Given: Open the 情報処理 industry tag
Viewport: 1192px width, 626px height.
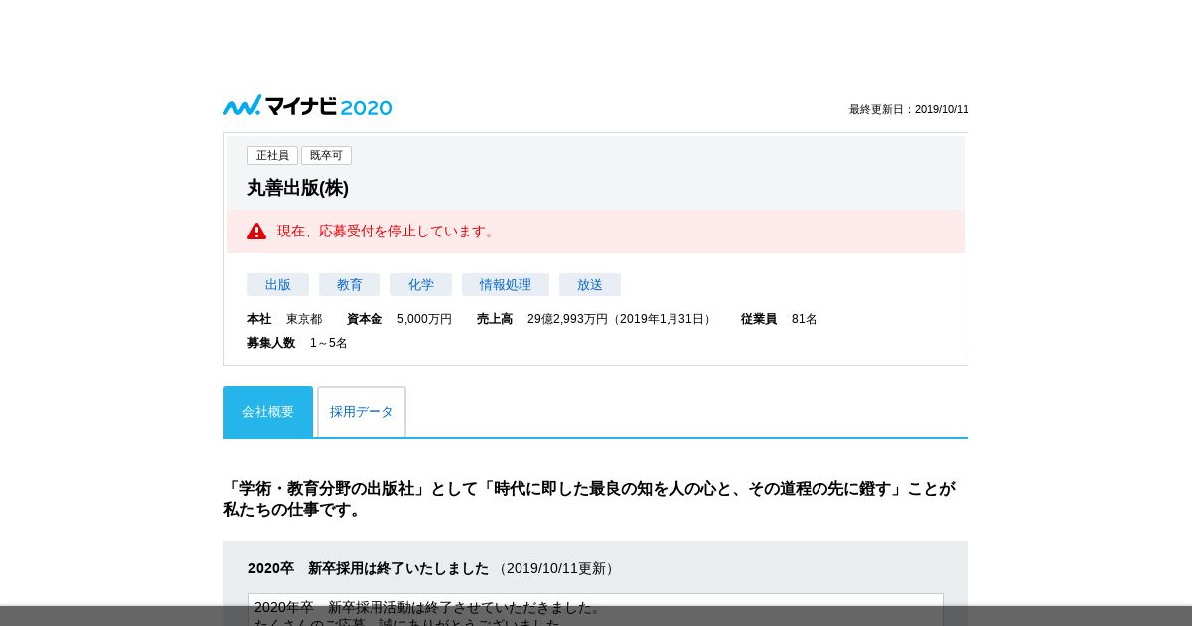Looking at the screenshot, I should tap(506, 285).
